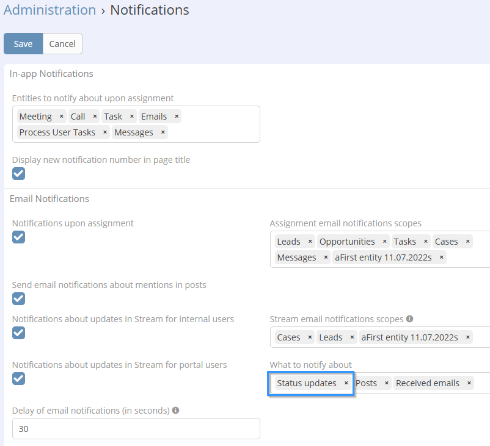Viewport: 490px width, 446px height.
Task: Click info icon beside Stream email notifications scopes
Action: [409, 318]
